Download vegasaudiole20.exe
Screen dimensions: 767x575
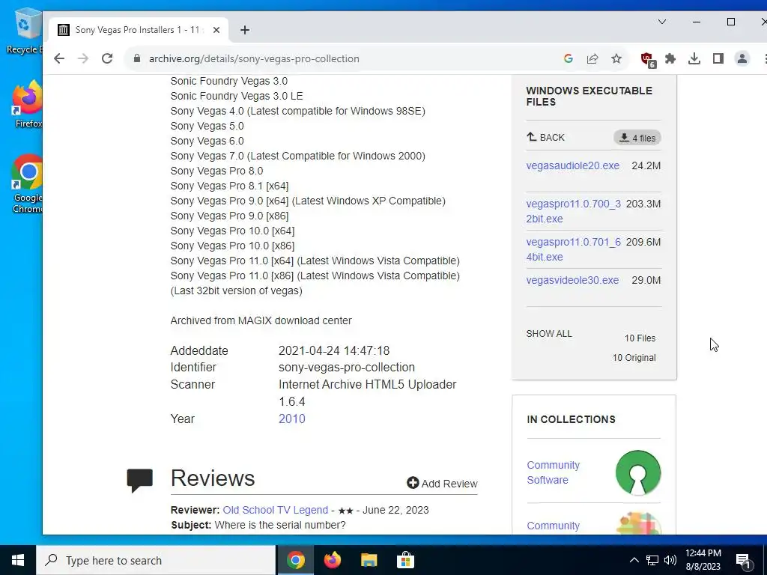click(x=573, y=165)
